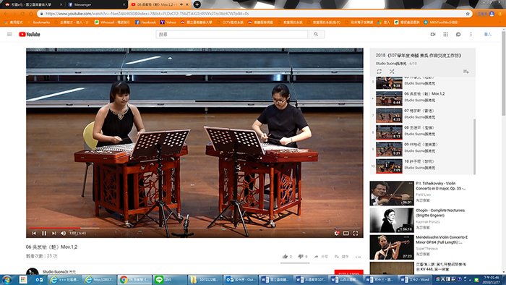This screenshot has width=506, height=285.
Task: Open the folder window in taskbar
Action: pyautogui.click(x=205, y=279)
